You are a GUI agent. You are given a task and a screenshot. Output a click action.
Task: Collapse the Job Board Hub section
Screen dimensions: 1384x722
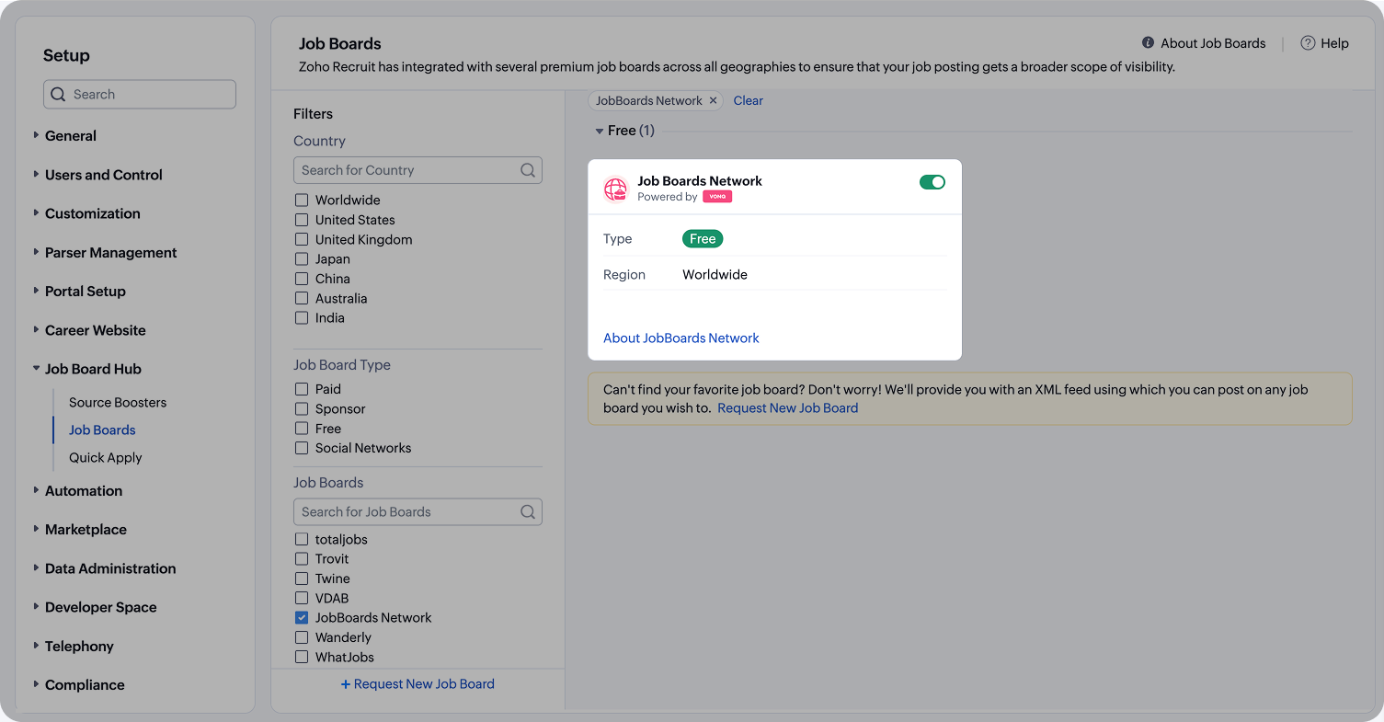click(36, 370)
